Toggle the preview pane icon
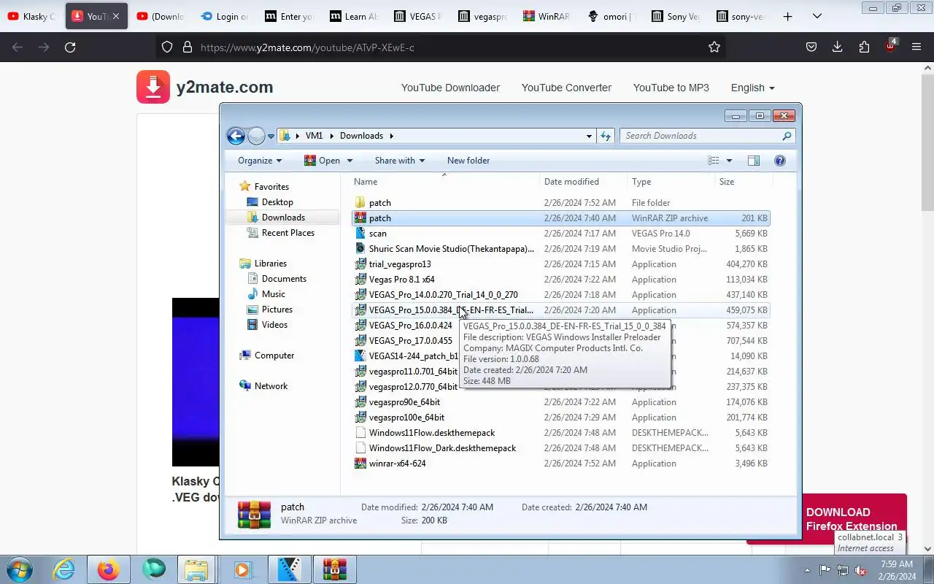The image size is (934, 584). (754, 161)
